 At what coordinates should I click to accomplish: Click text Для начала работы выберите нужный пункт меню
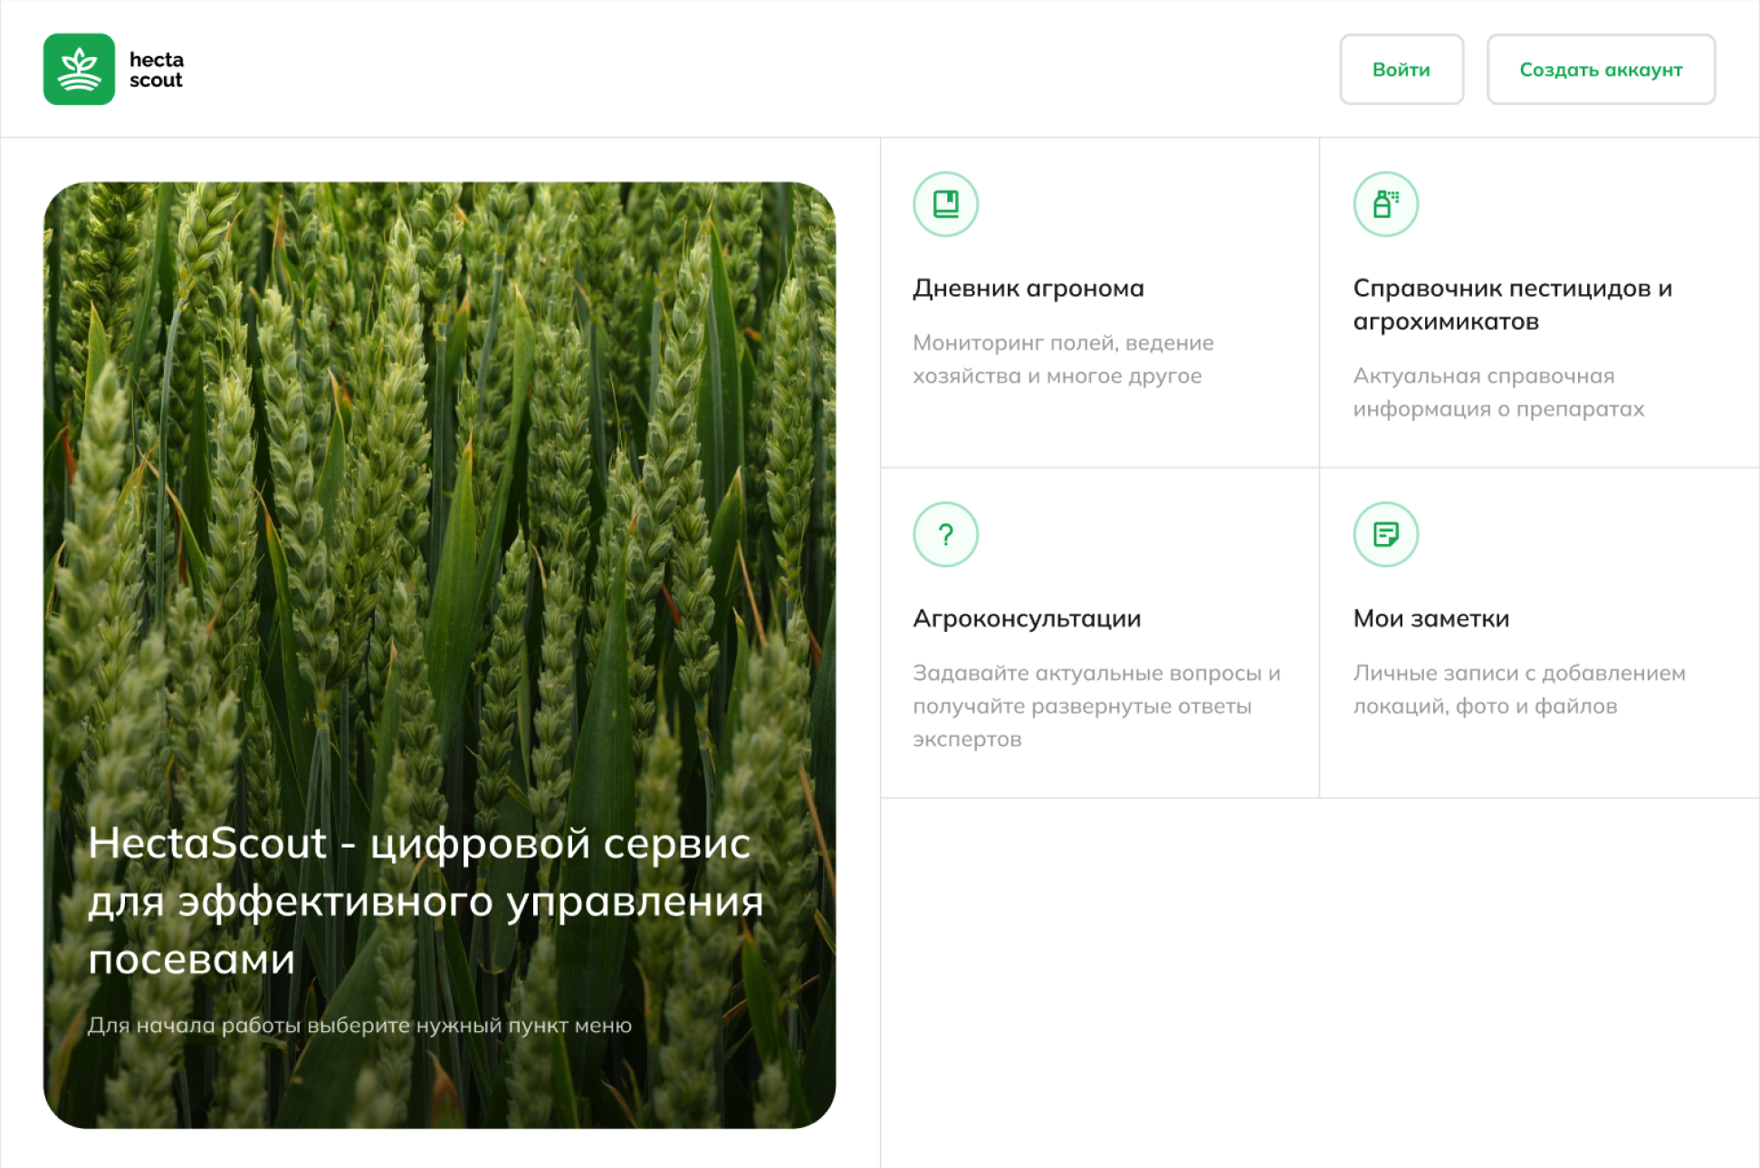[x=359, y=1025]
